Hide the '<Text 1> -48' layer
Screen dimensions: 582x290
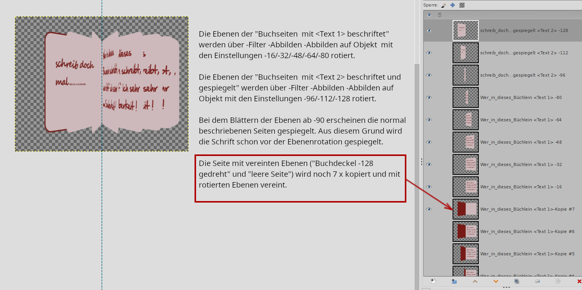coord(429,142)
